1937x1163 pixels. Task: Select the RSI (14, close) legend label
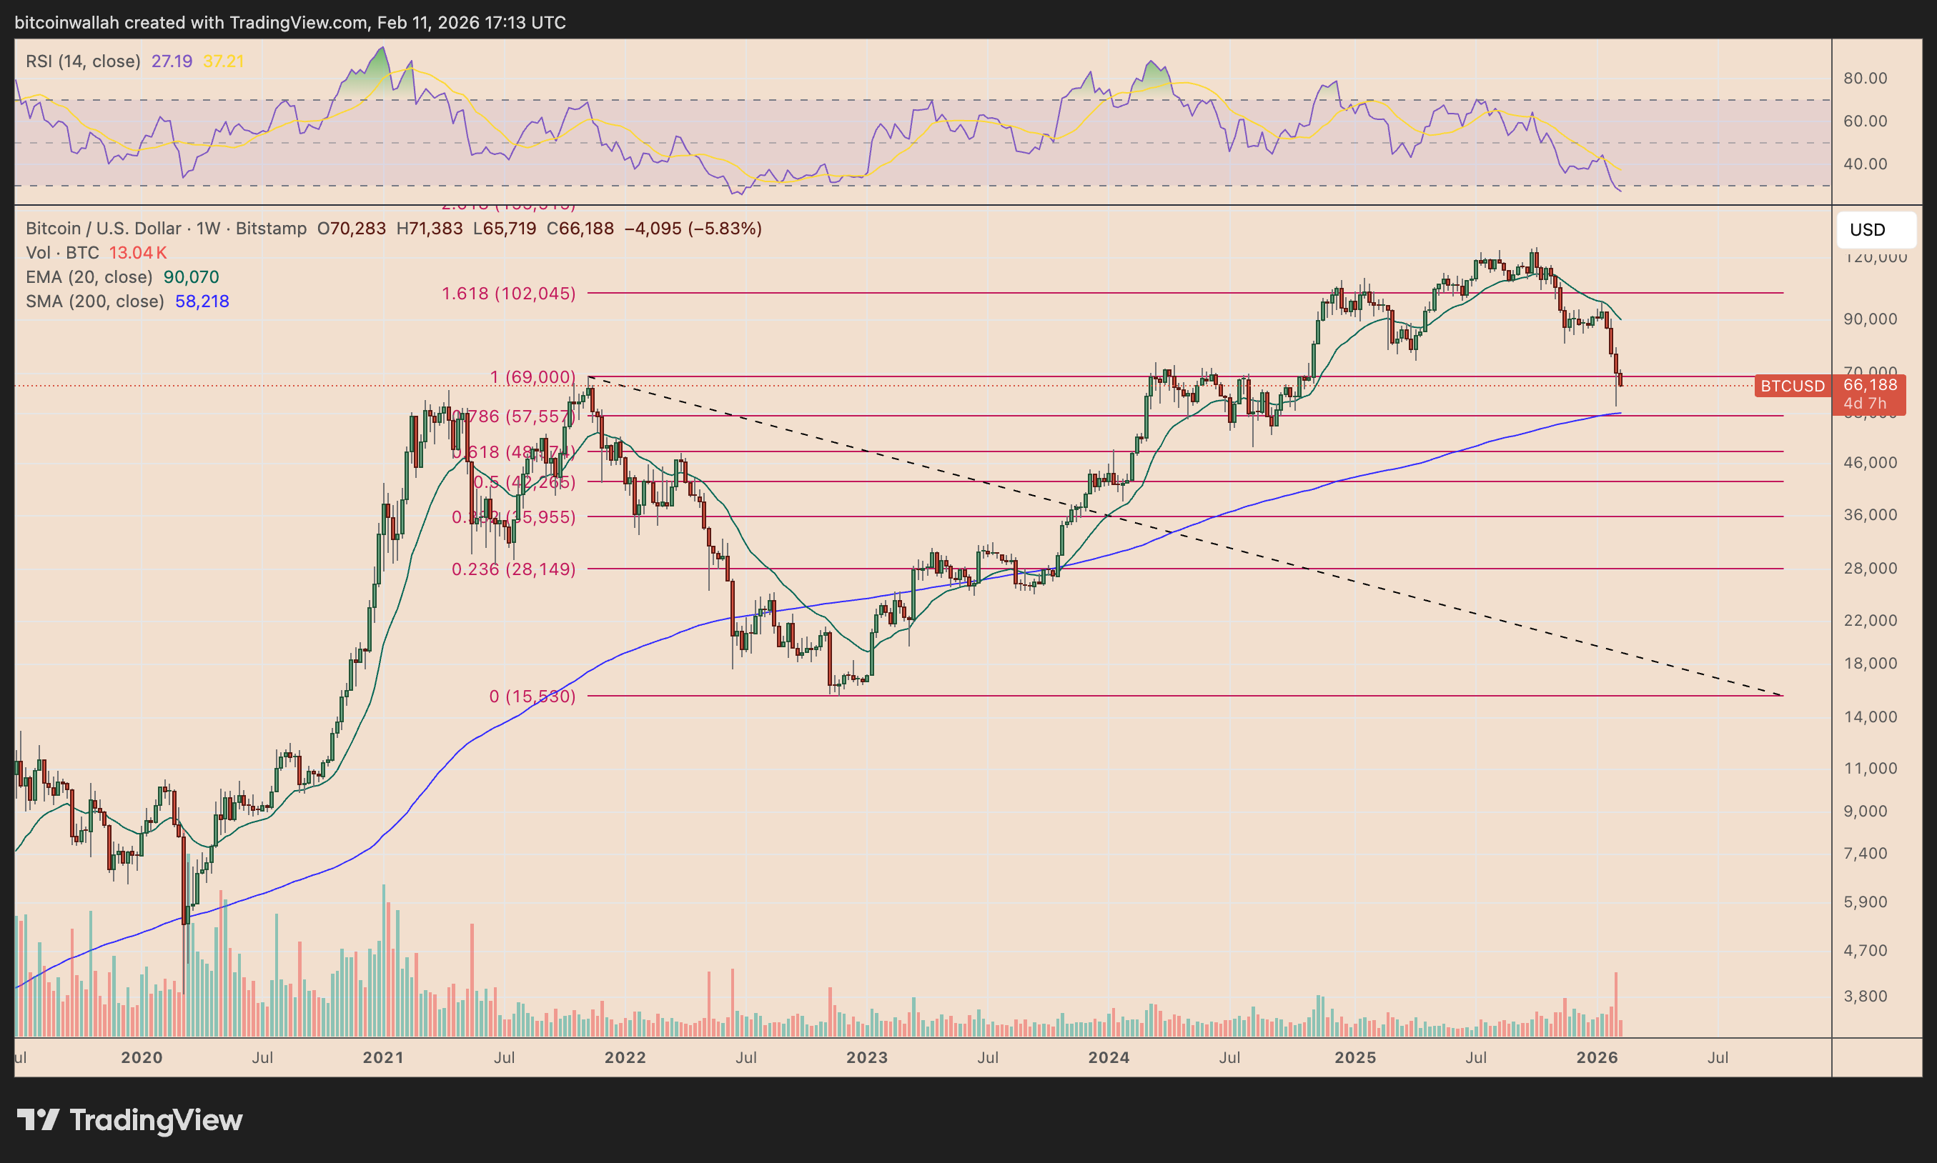(x=83, y=61)
